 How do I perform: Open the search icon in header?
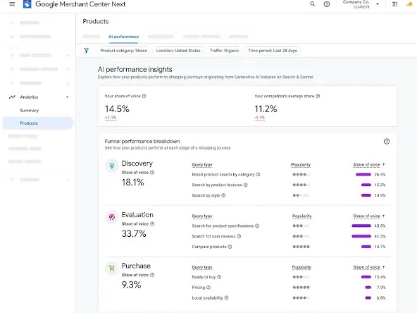point(313,4)
